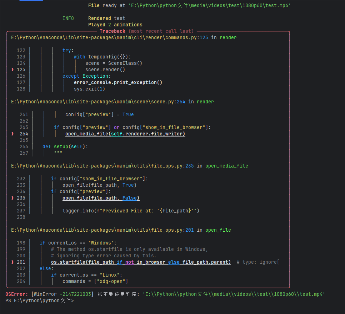Click the red arrow marker at line 125
The image size is (345, 314).
pos(12,70)
